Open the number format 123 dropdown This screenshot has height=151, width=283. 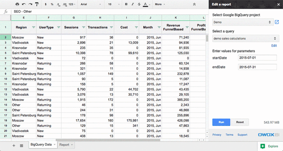[x=72, y=4]
